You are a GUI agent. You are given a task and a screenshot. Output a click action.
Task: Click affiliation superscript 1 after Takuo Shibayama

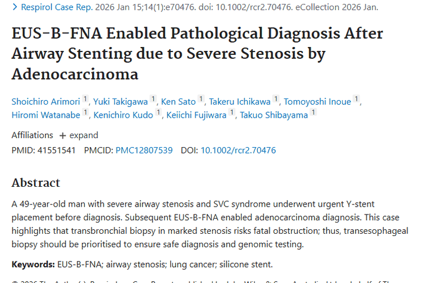313,113
